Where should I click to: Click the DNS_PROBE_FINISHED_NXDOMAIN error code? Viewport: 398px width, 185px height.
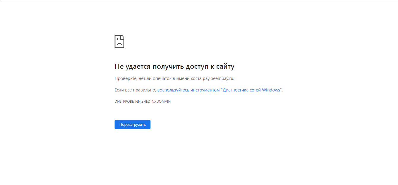pyautogui.click(x=142, y=102)
